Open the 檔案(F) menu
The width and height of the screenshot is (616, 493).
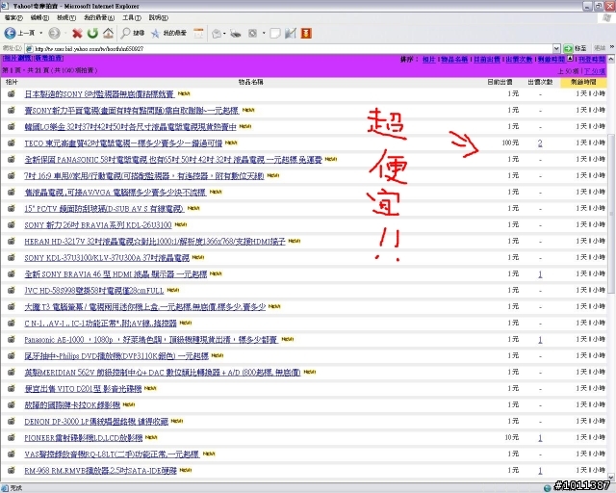coord(13,17)
